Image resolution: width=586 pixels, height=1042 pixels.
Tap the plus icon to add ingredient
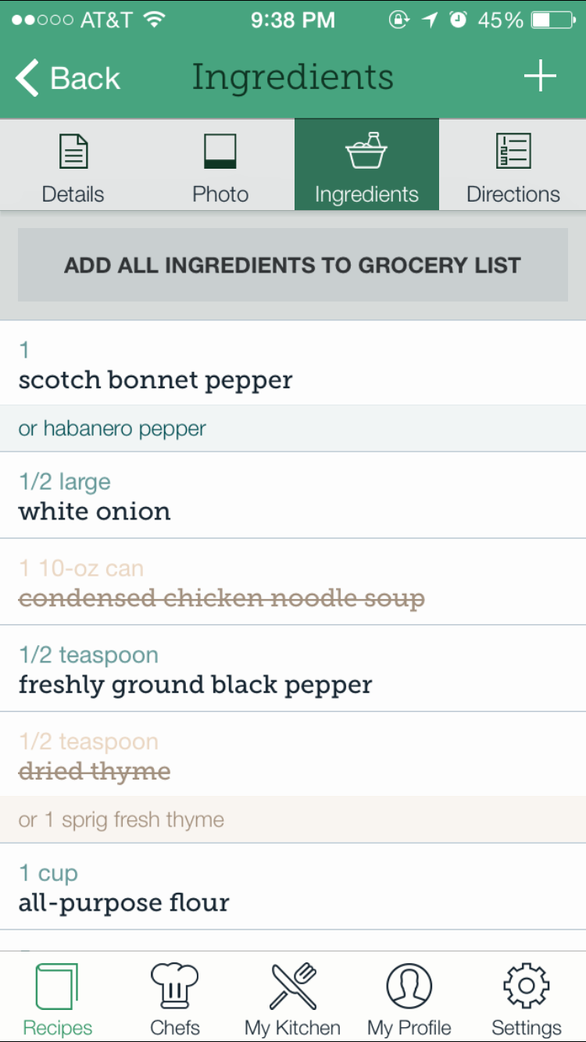[540, 77]
